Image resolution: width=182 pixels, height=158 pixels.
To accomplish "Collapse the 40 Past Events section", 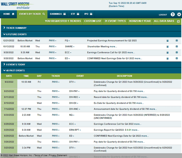I will pyautogui.click(x=91, y=71).
